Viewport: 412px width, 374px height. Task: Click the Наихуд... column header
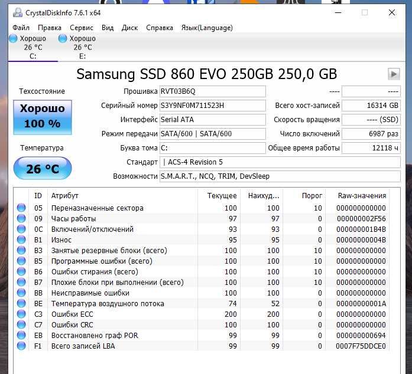pyautogui.click(x=261, y=196)
